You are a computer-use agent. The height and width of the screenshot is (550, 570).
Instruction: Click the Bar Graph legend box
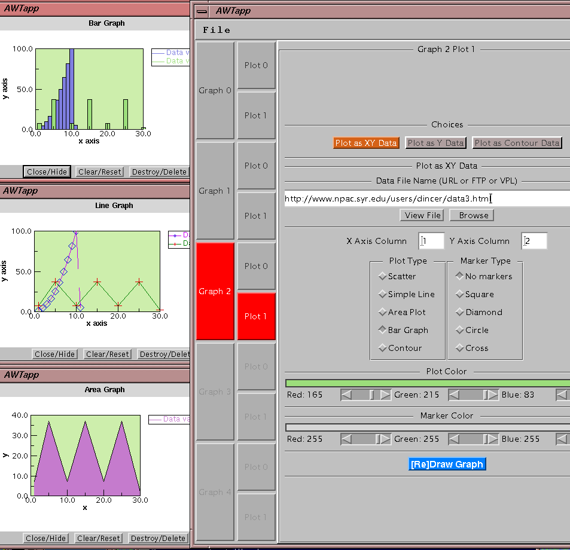click(170, 57)
